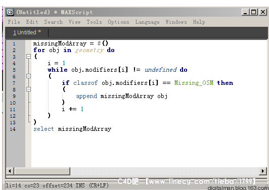Open the File menu
This screenshot has width=269, height=190.
(x=14, y=22)
